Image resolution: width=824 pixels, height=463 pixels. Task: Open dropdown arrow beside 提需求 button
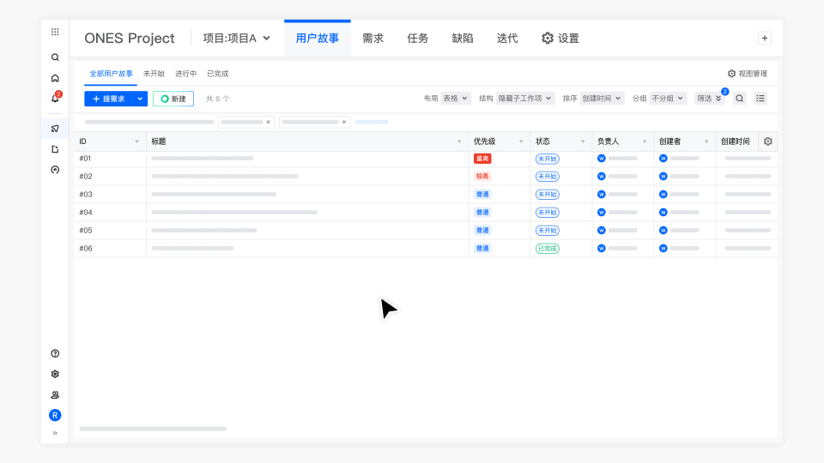tap(140, 99)
